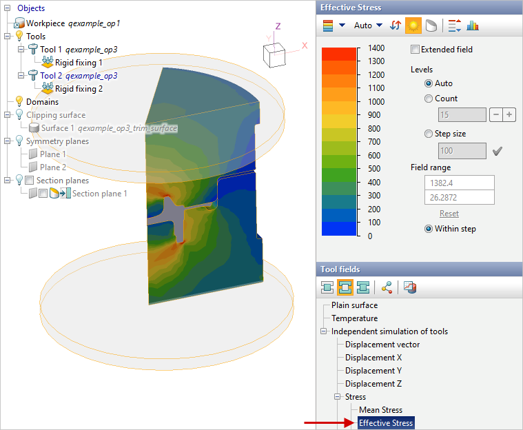The width and height of the screenshot is (523, 430).
Task: Toggle the sun lighting icon
Action: [x=413, y=25]
